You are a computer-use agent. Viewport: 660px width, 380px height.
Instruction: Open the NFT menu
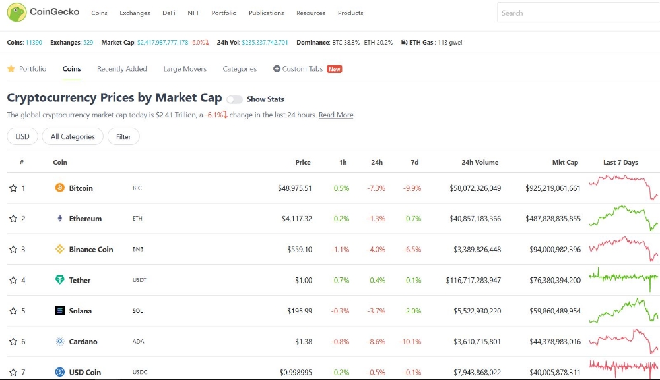(x=193, y=13)
